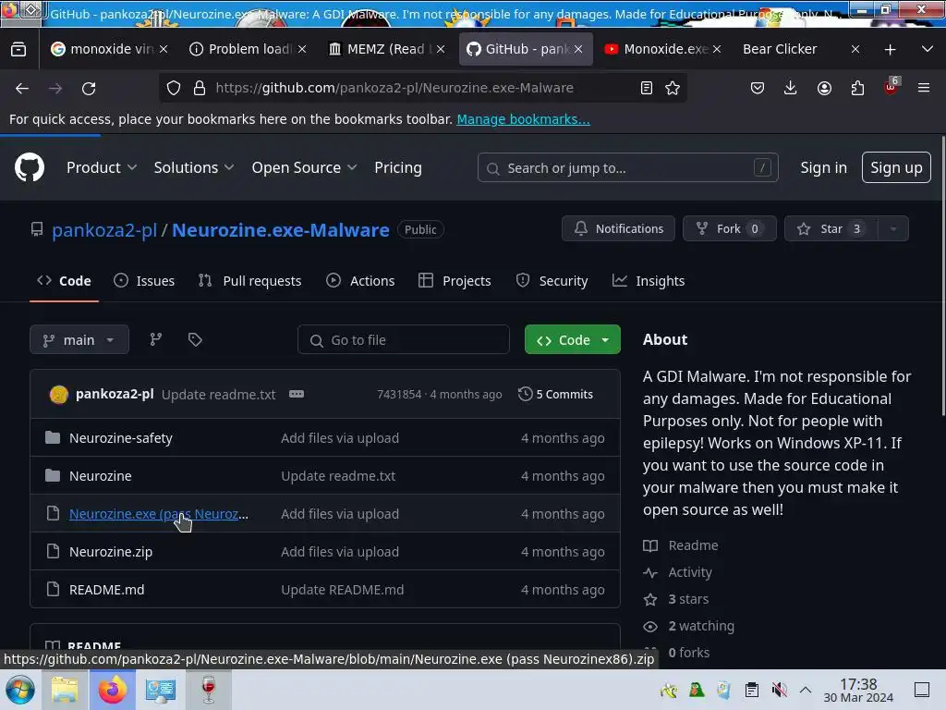Switch to Insights tab

coord(649,281)
